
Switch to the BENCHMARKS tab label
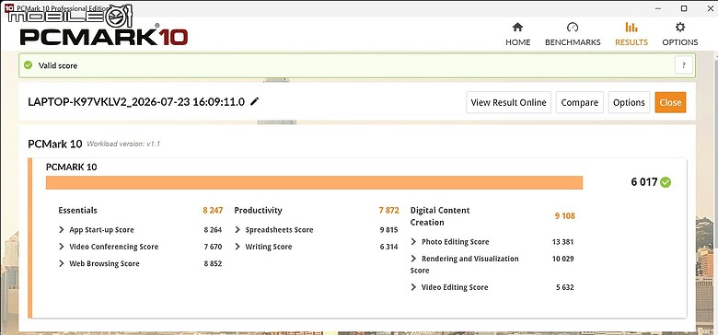(573, 42)
